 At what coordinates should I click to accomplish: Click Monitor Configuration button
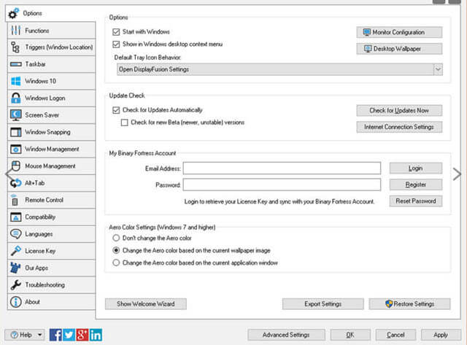tap(399, 32)
